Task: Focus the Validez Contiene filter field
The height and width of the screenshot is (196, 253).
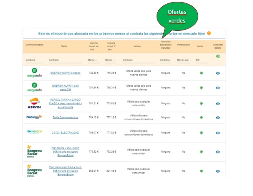Action: [139, 60]
